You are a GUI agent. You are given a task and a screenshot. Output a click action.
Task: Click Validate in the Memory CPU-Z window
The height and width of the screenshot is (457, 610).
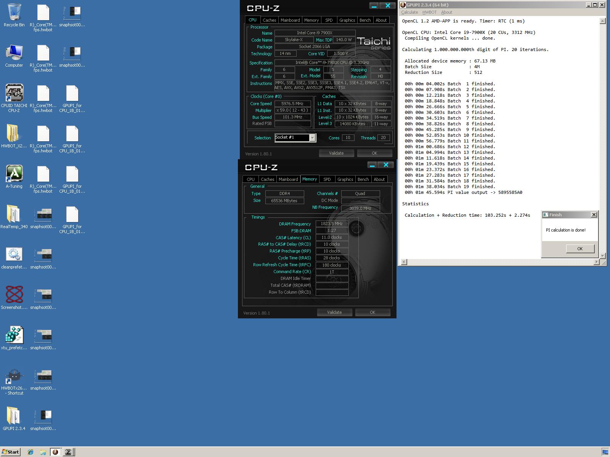[x=334, y=312]
